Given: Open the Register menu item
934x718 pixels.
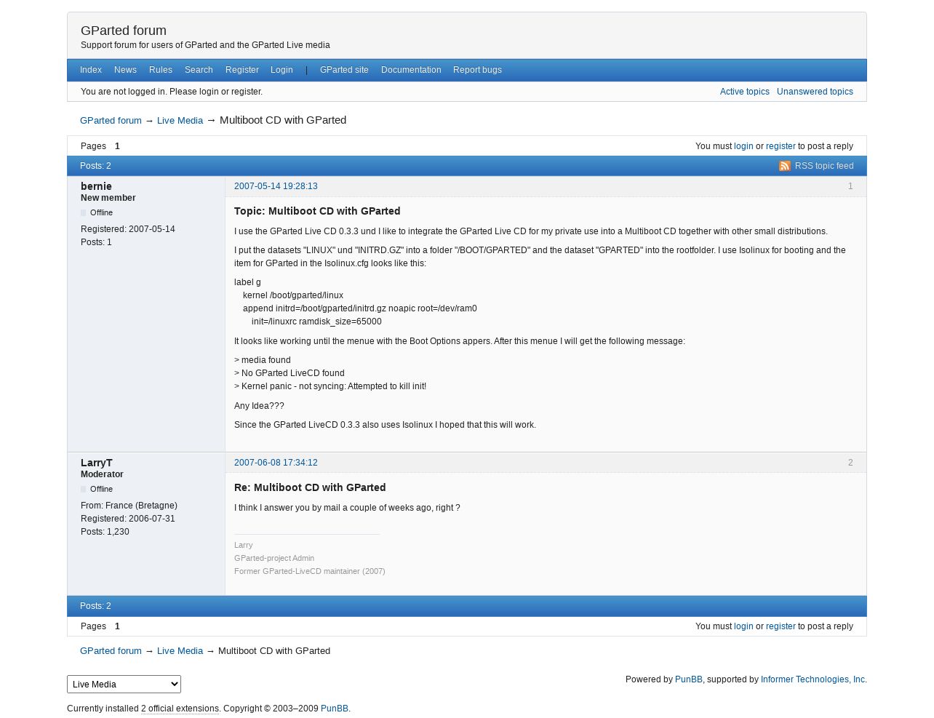Looking at the screenshot, I should click(x=242, y=70).
